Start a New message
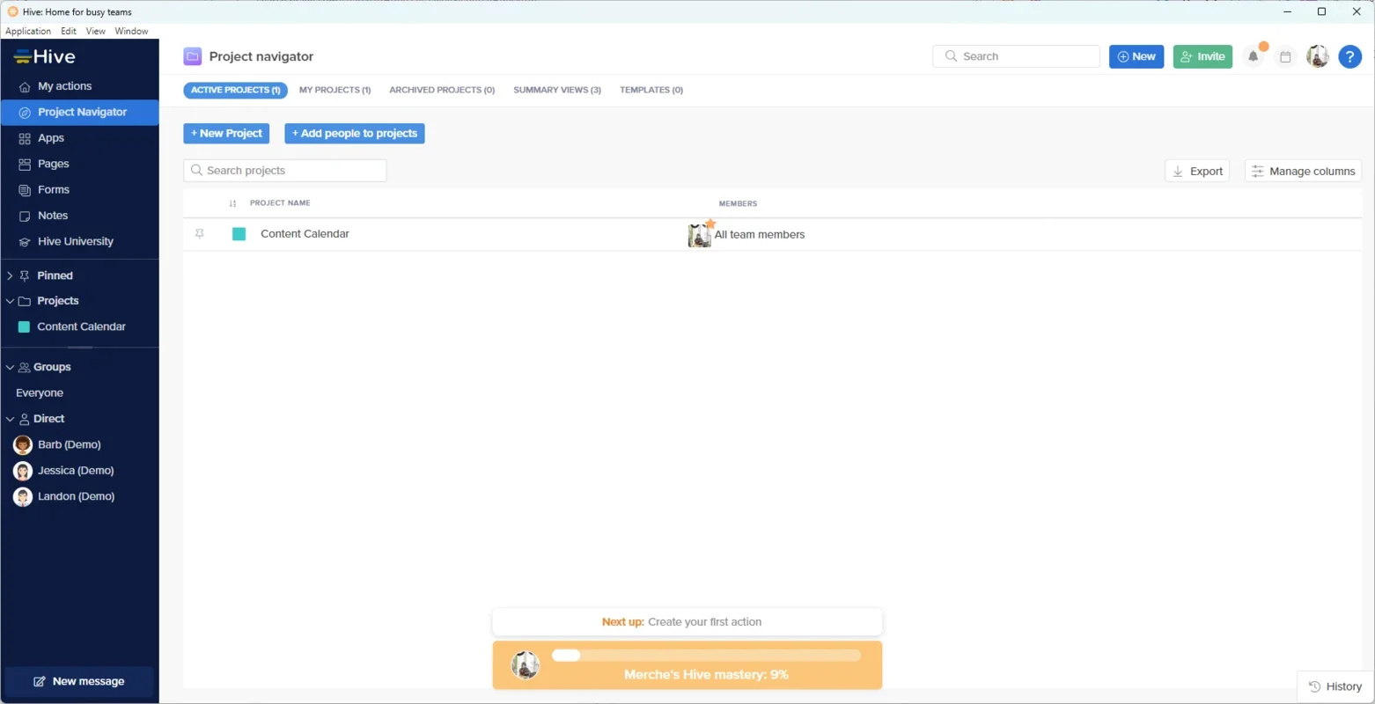Viewport: 1375px width, 704px height. [x=79, y=681]
